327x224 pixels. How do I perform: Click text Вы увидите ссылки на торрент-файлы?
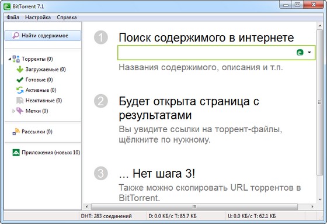click(x=200, y=129)
